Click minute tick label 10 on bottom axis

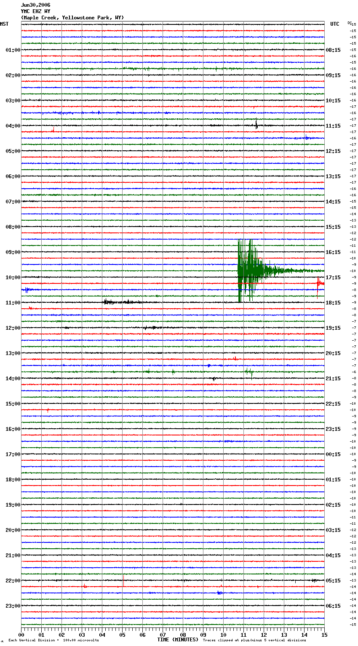tap(223, 635)
